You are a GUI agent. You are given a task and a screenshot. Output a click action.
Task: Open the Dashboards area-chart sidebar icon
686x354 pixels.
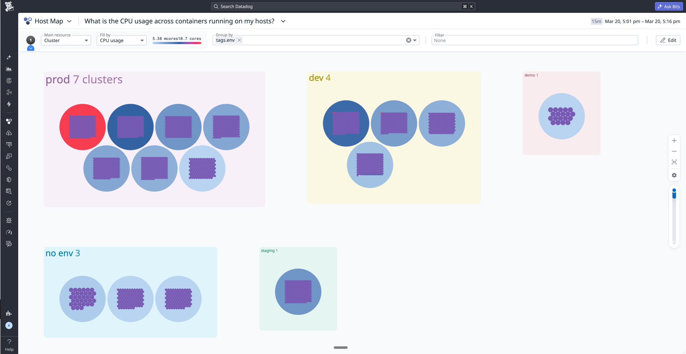9,69
